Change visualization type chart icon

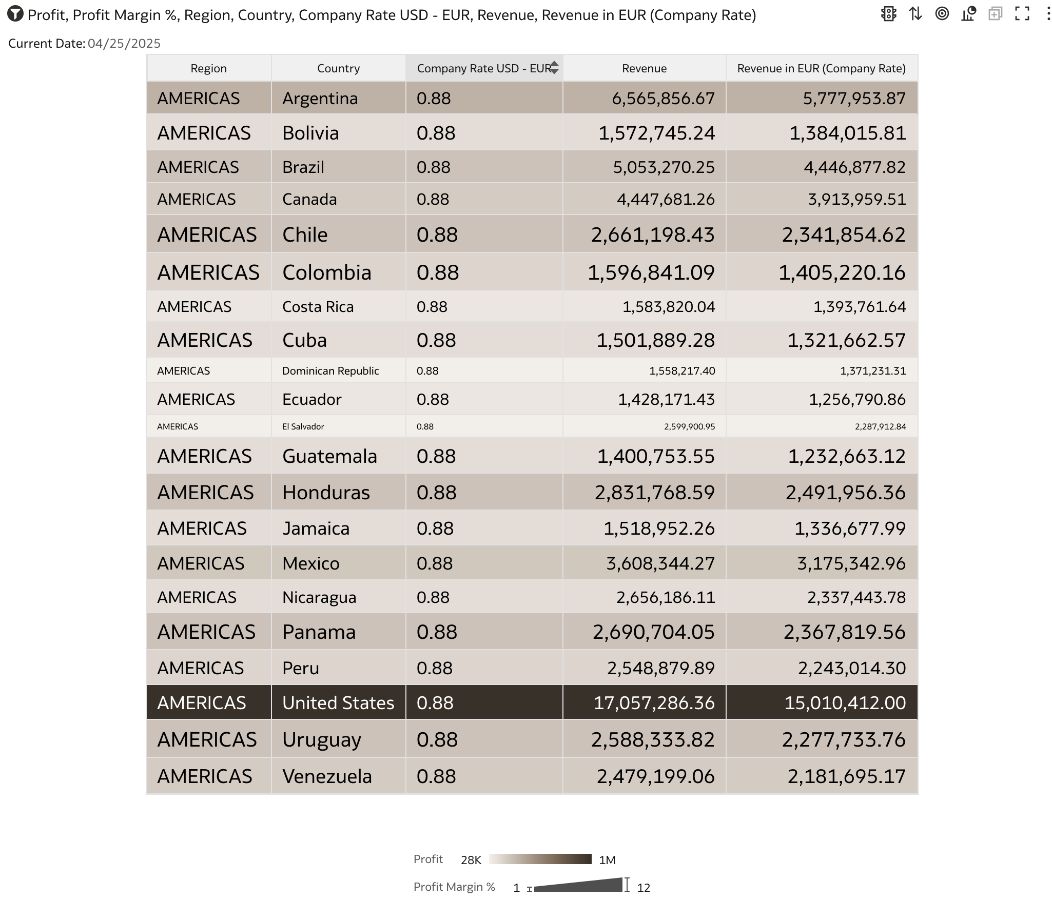[x=969, y=14]
